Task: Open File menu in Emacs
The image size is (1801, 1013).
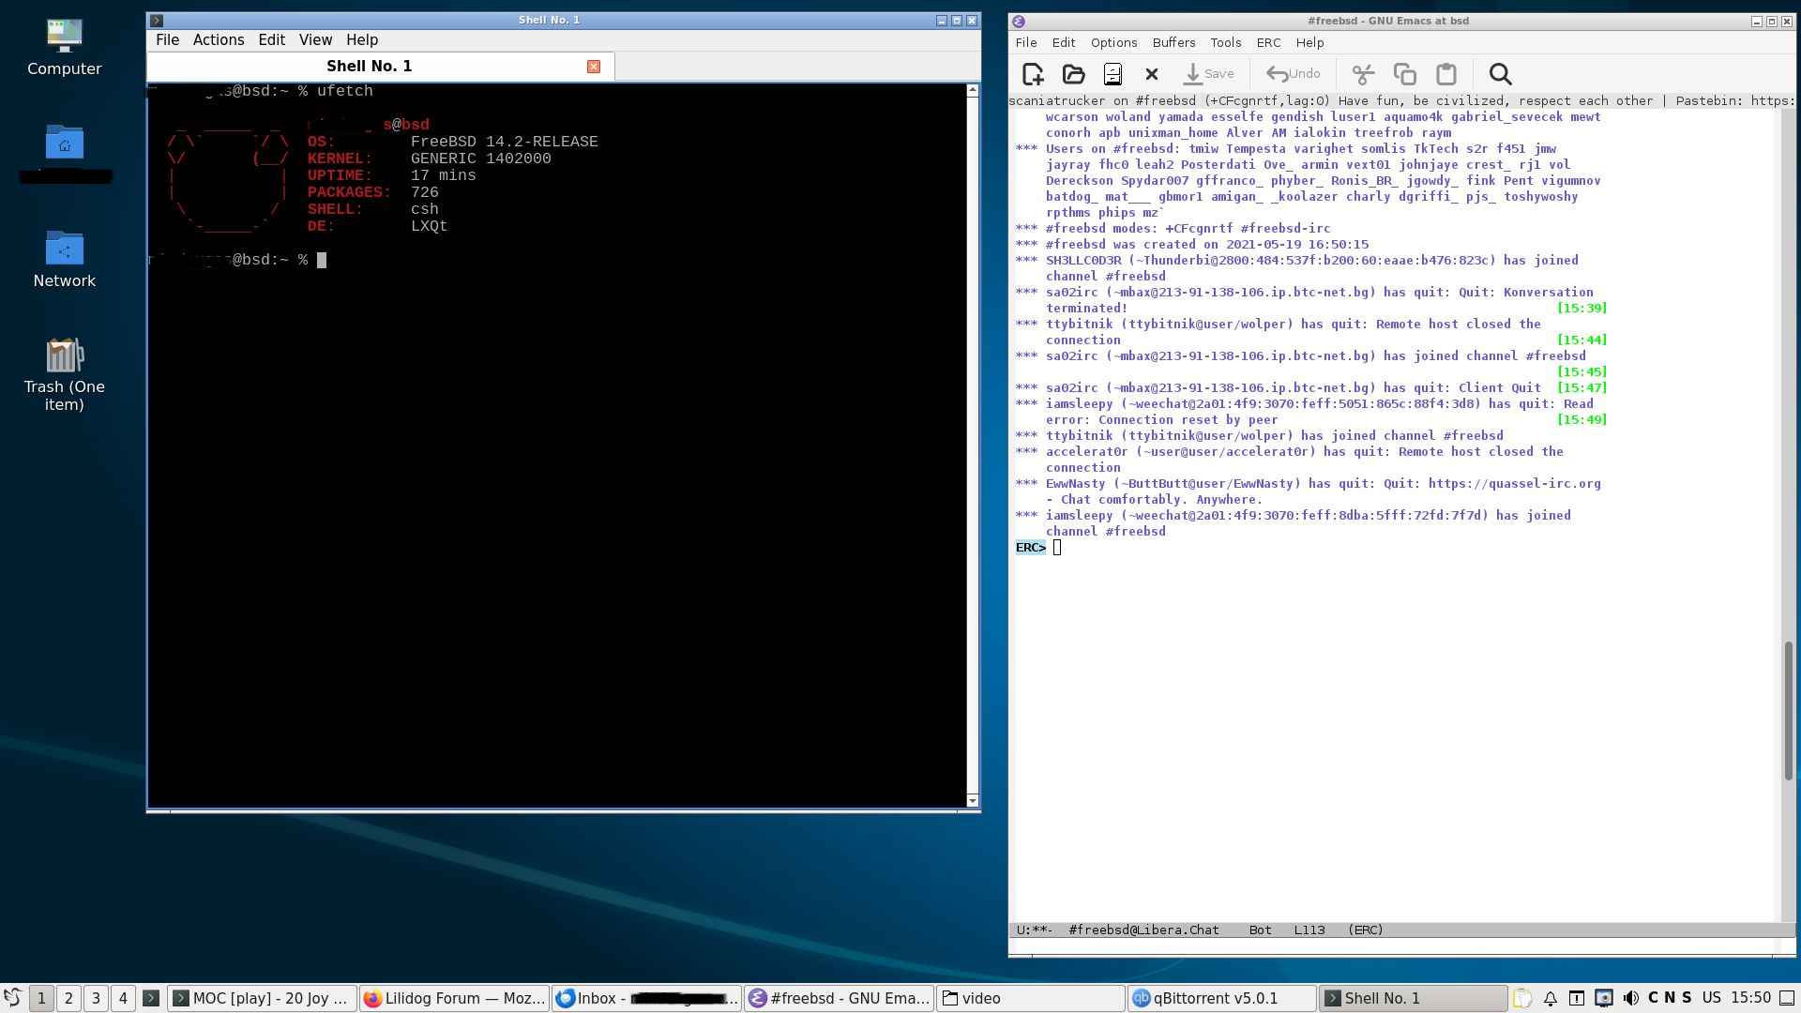Action: pyautogui.click(x=1026, y=43)
